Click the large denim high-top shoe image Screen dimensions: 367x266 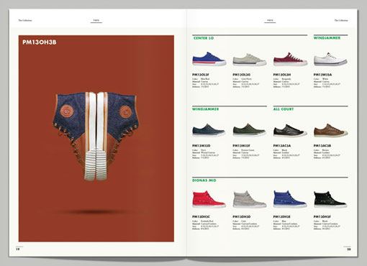[96, 136]
